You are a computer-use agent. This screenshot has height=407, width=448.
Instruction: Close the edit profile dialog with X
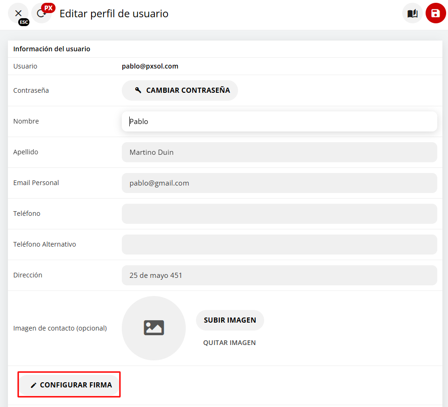tap(18, 13)
